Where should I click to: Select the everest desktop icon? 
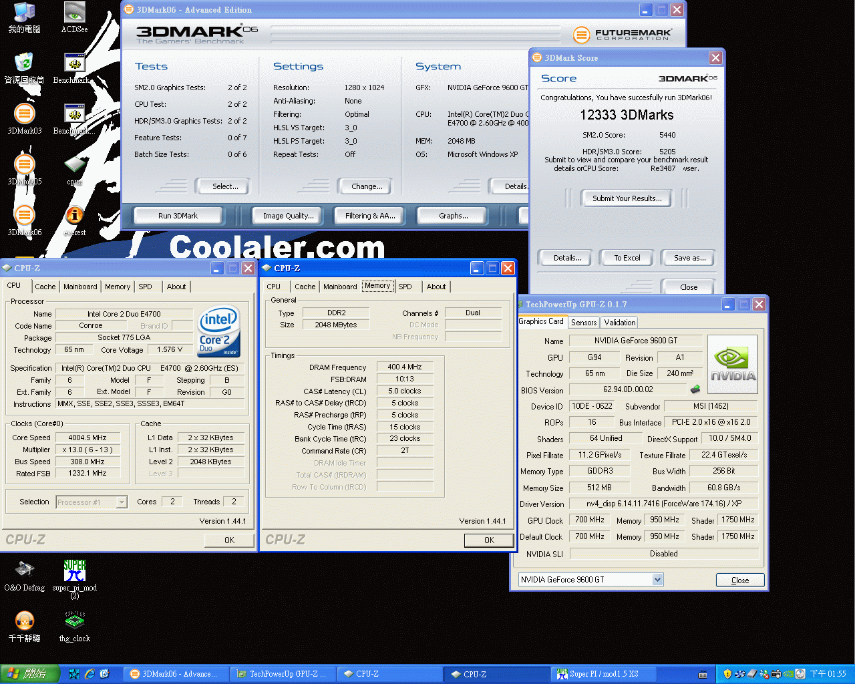coord(74,221)
